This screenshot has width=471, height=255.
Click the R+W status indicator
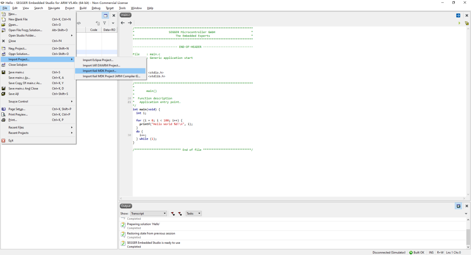(x=440, y=252)
